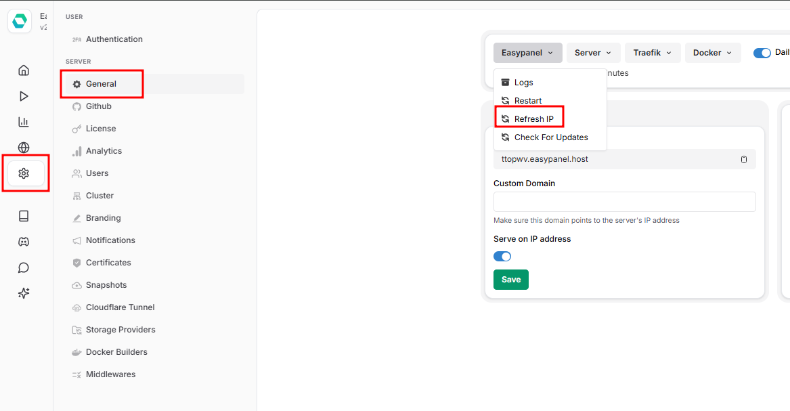Screen dimensions: 790x411
Task: Open the Discord community icon
Action: tap(24, 242)
